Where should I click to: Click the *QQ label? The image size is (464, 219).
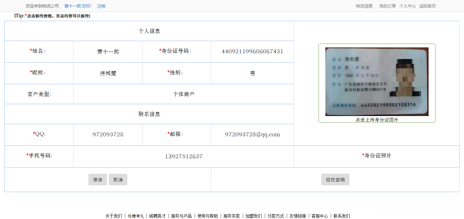pos(39,134)
